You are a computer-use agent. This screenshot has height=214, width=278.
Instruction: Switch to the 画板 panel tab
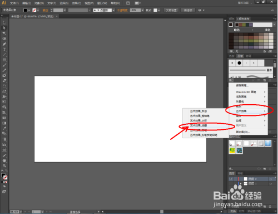click(240, 173)
